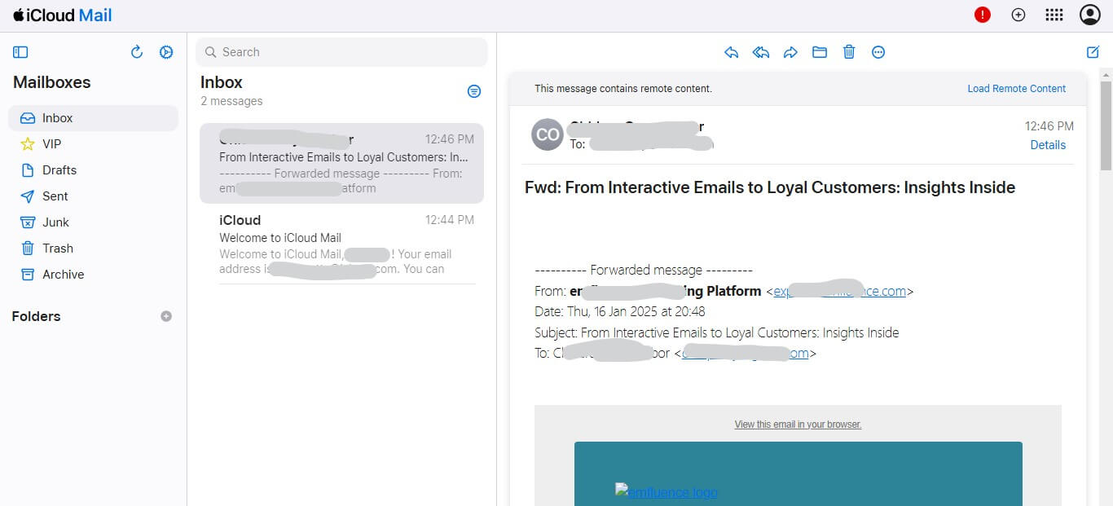The height and width of the screenshot is (506, 1113).
Task: Forward the current message
Action: [x=790, y=51]
